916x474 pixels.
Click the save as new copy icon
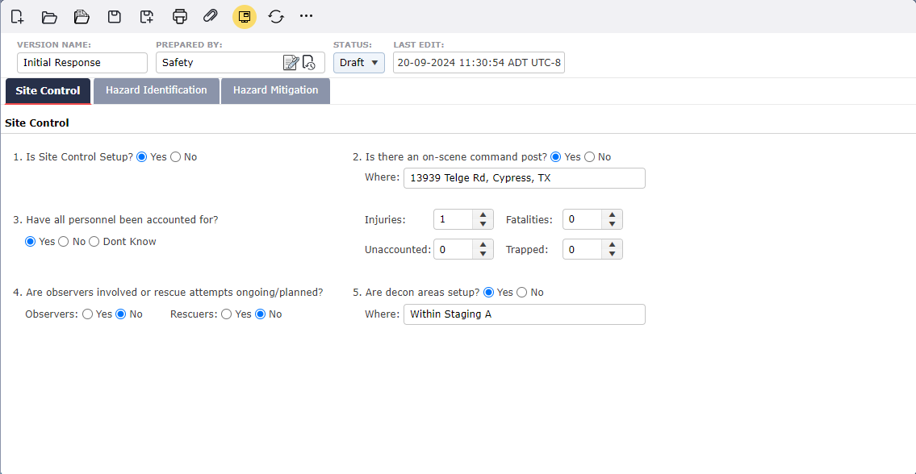pyautogui.click(x=147, y=16)
